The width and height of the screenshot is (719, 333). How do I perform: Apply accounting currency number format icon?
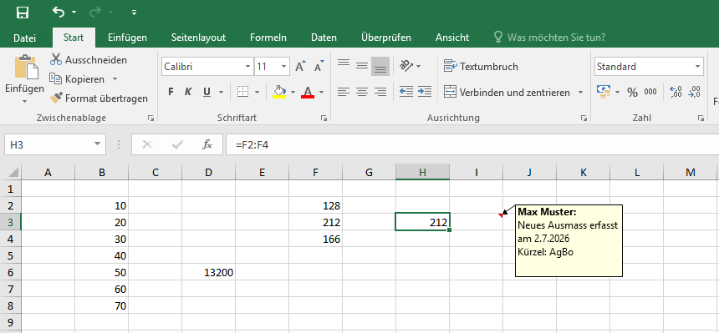(604, 92)
